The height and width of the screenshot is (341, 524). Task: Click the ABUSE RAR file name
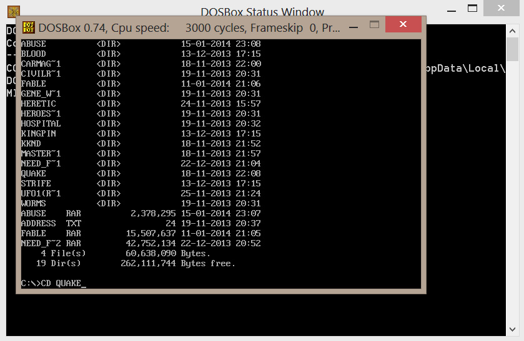[51, 214]
